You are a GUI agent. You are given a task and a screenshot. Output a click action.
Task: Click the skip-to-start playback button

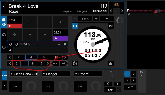[x=96, y=19]
